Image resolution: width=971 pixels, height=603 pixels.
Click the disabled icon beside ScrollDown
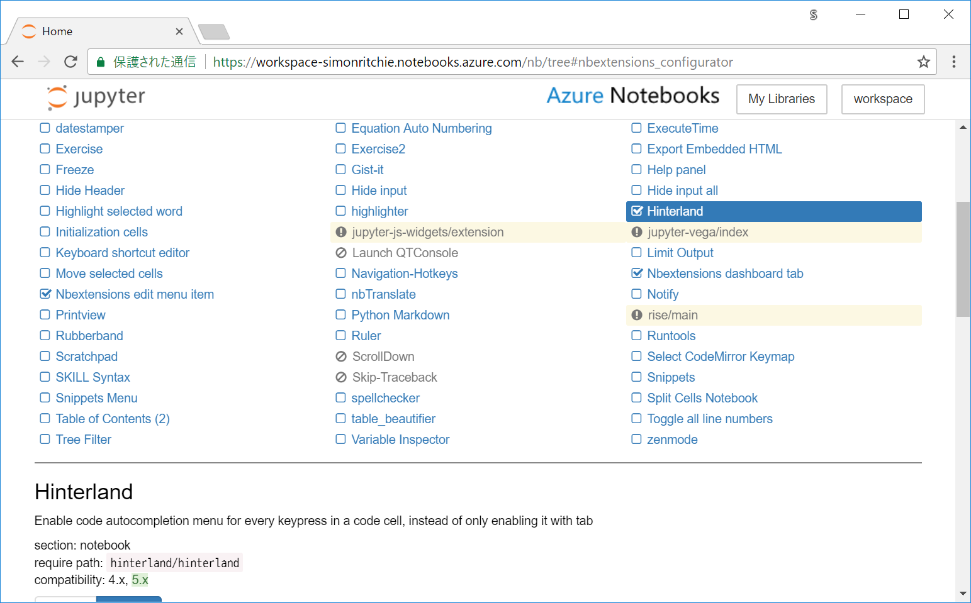(x=341, y=357)
